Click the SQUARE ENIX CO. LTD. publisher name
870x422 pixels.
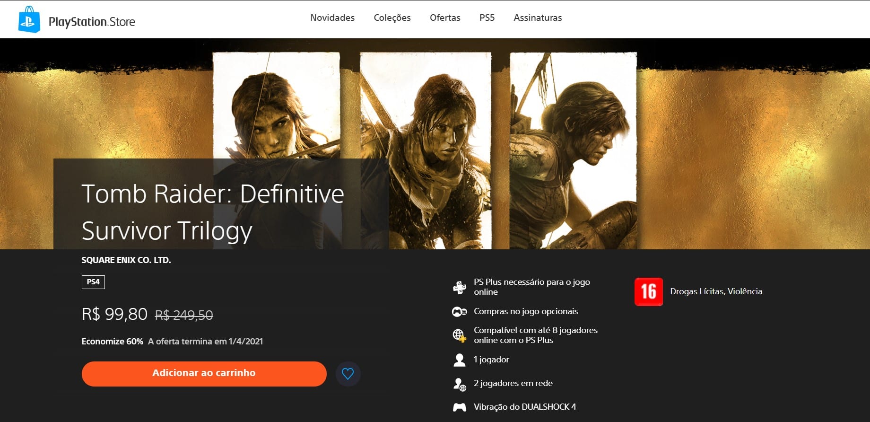(x=126, y=260)
